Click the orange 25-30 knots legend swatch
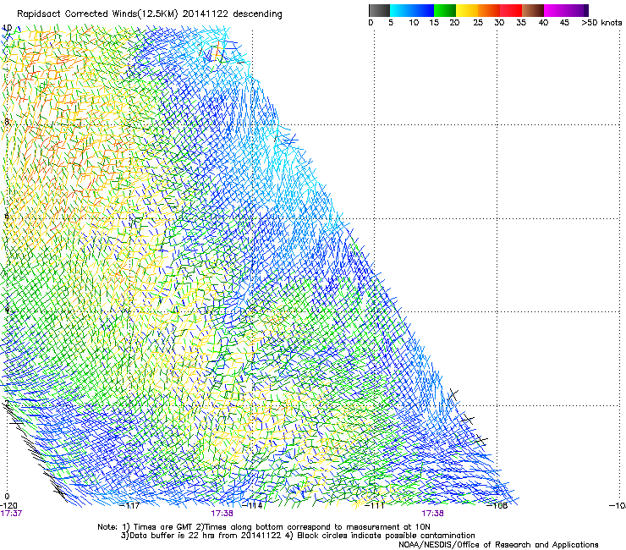626x550 pixels. click(x=489, y=10)
